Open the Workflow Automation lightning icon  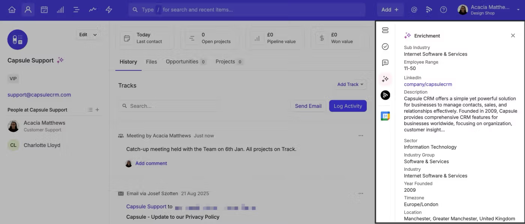coord(109,10)
